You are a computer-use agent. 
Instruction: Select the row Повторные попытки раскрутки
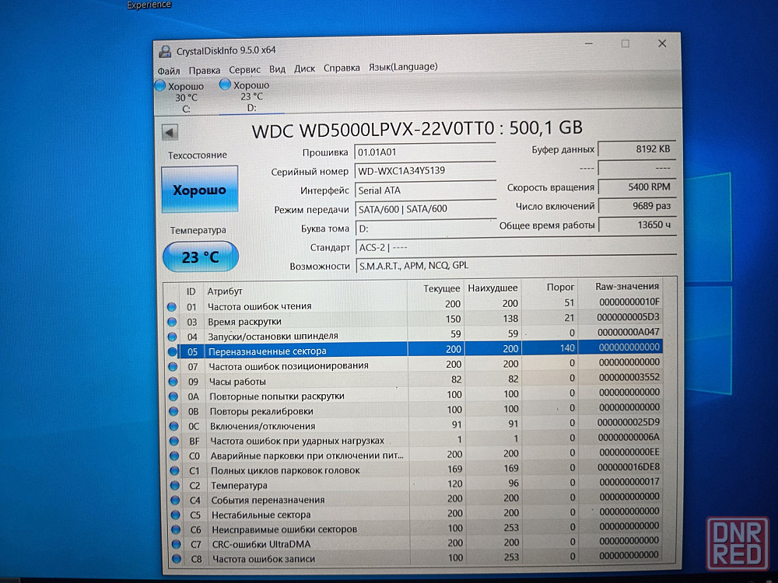click(415, 395)
